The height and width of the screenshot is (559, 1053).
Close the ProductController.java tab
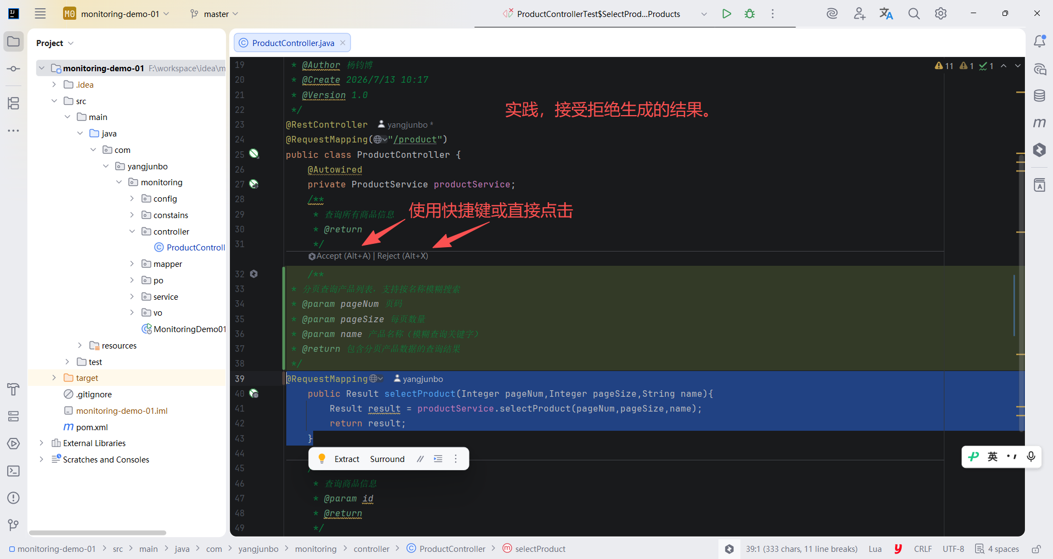tap(343, 43)
